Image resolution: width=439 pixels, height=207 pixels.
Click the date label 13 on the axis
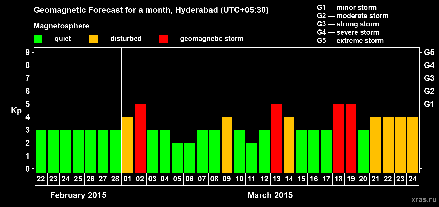click(x=276, y=179)
